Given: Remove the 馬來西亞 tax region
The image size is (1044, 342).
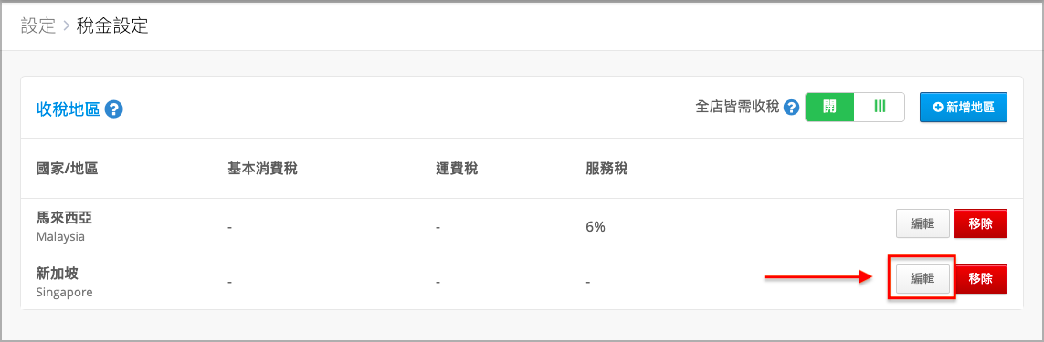Looking at the screenshot, I should pyautogui.click(x=981, y=223).
